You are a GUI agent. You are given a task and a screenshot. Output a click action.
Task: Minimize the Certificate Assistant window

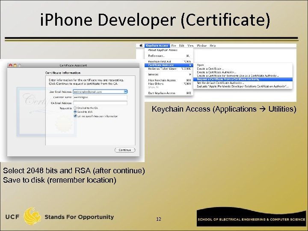[15, 65]
